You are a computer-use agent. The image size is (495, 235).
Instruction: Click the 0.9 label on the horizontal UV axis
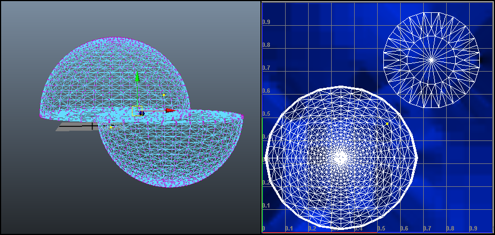coord(473,229)
